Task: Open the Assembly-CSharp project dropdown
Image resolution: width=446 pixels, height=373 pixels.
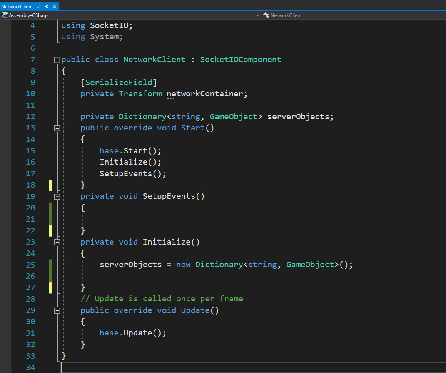Action: pyautogui.click(x=257, y=15)
